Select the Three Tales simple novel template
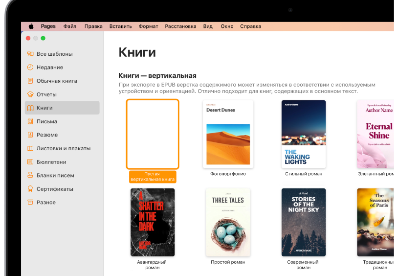This screenshot has height=276, width=398. tap(228, 222)
